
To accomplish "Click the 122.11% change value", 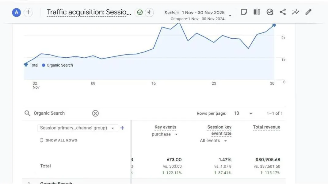I will pos(172,173).
